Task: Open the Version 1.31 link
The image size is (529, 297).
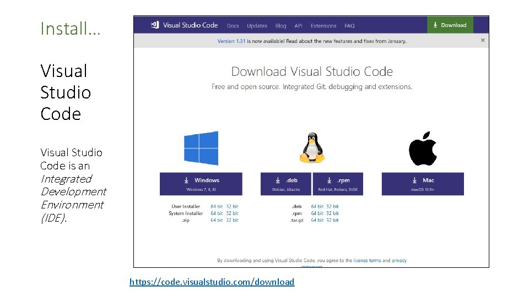Action: click(x=231, y=41)
